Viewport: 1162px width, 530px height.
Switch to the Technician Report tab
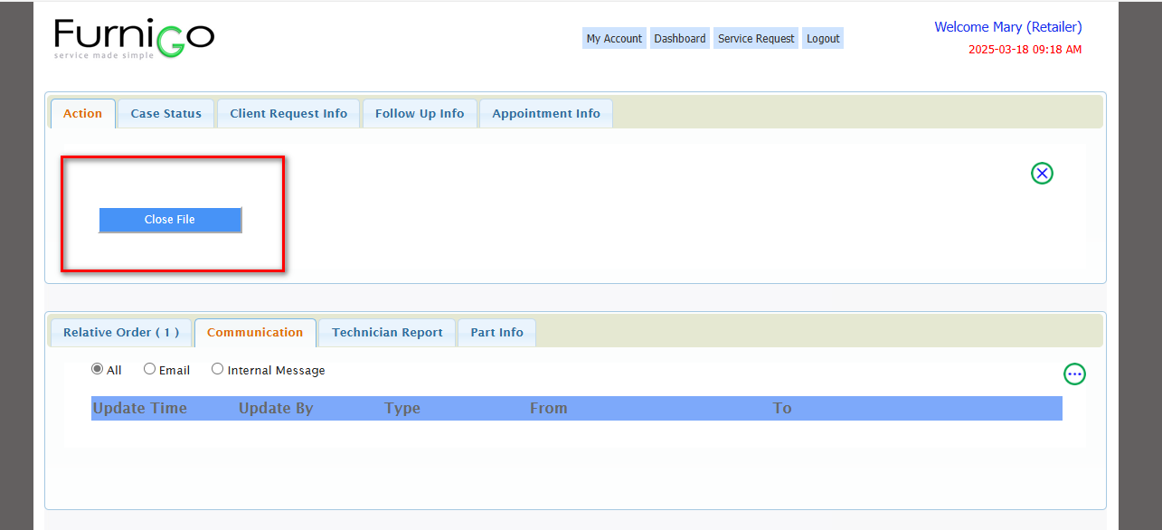point(387,333)
